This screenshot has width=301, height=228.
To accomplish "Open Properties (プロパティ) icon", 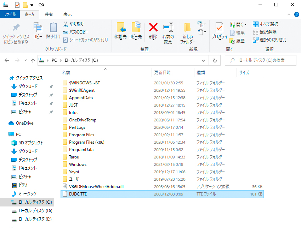I will click(219, 27).
